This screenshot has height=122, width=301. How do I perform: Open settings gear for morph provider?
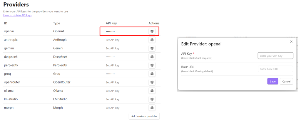[152, 108]
